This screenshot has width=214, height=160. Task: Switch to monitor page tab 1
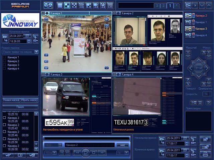[x=170, y=6]
